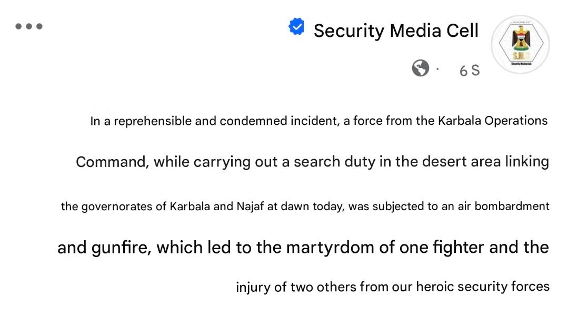The height and width of the screenshot is (315, 568).
Task: Open the Security Media Cell page name
Action: pyautogui.click(x=396, y=31)
